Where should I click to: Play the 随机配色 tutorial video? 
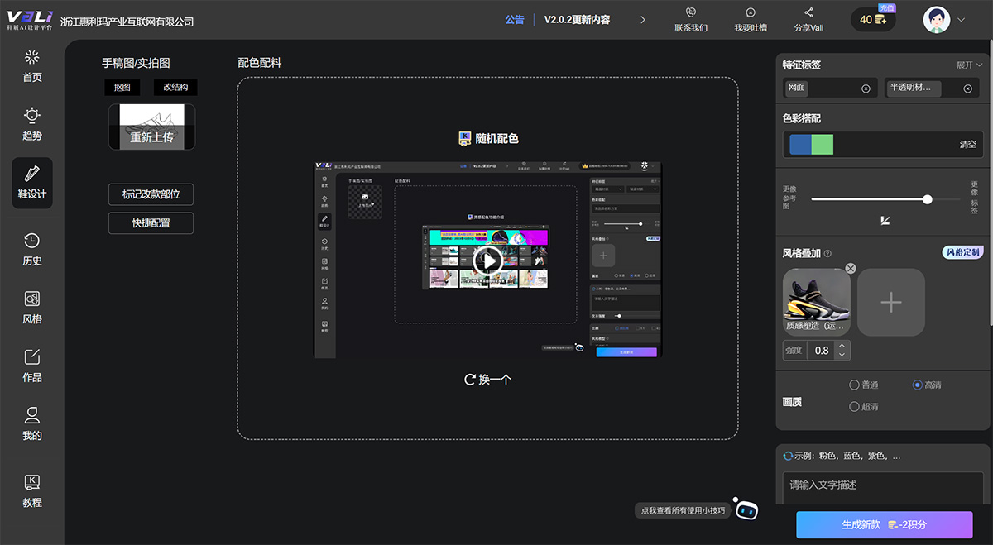488,261
